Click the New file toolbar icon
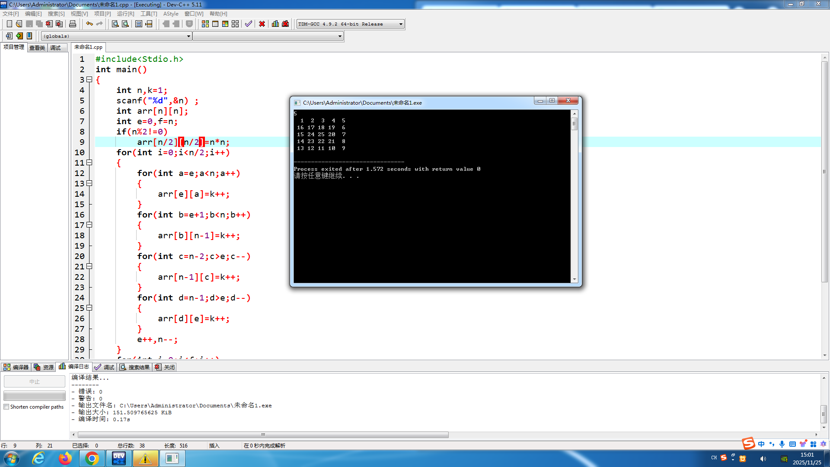This screenshot has width=830, height=467. (9, 24)
